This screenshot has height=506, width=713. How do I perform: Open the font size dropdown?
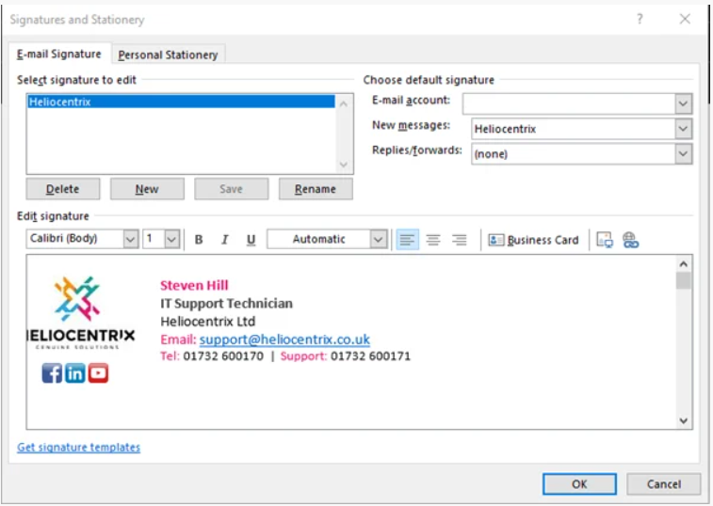pos(171,239)
